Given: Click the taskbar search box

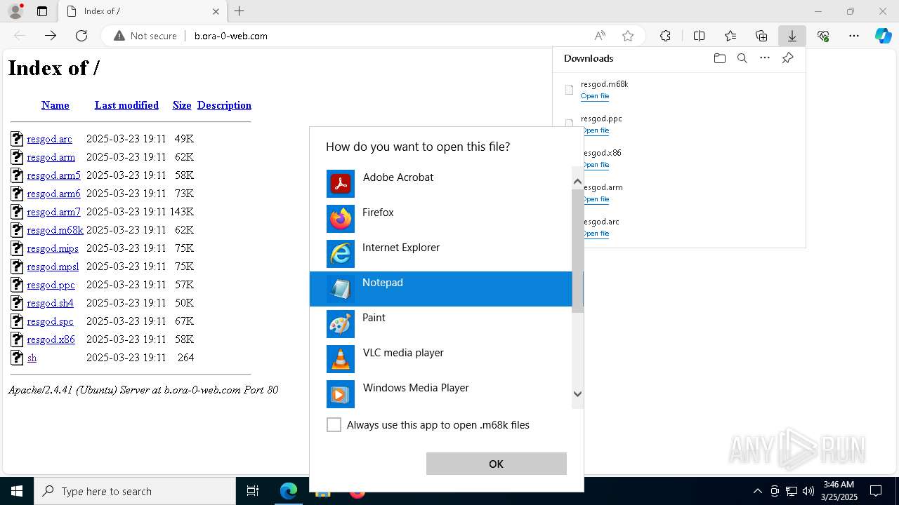Looking at the screenshot, I should point(135,491).
